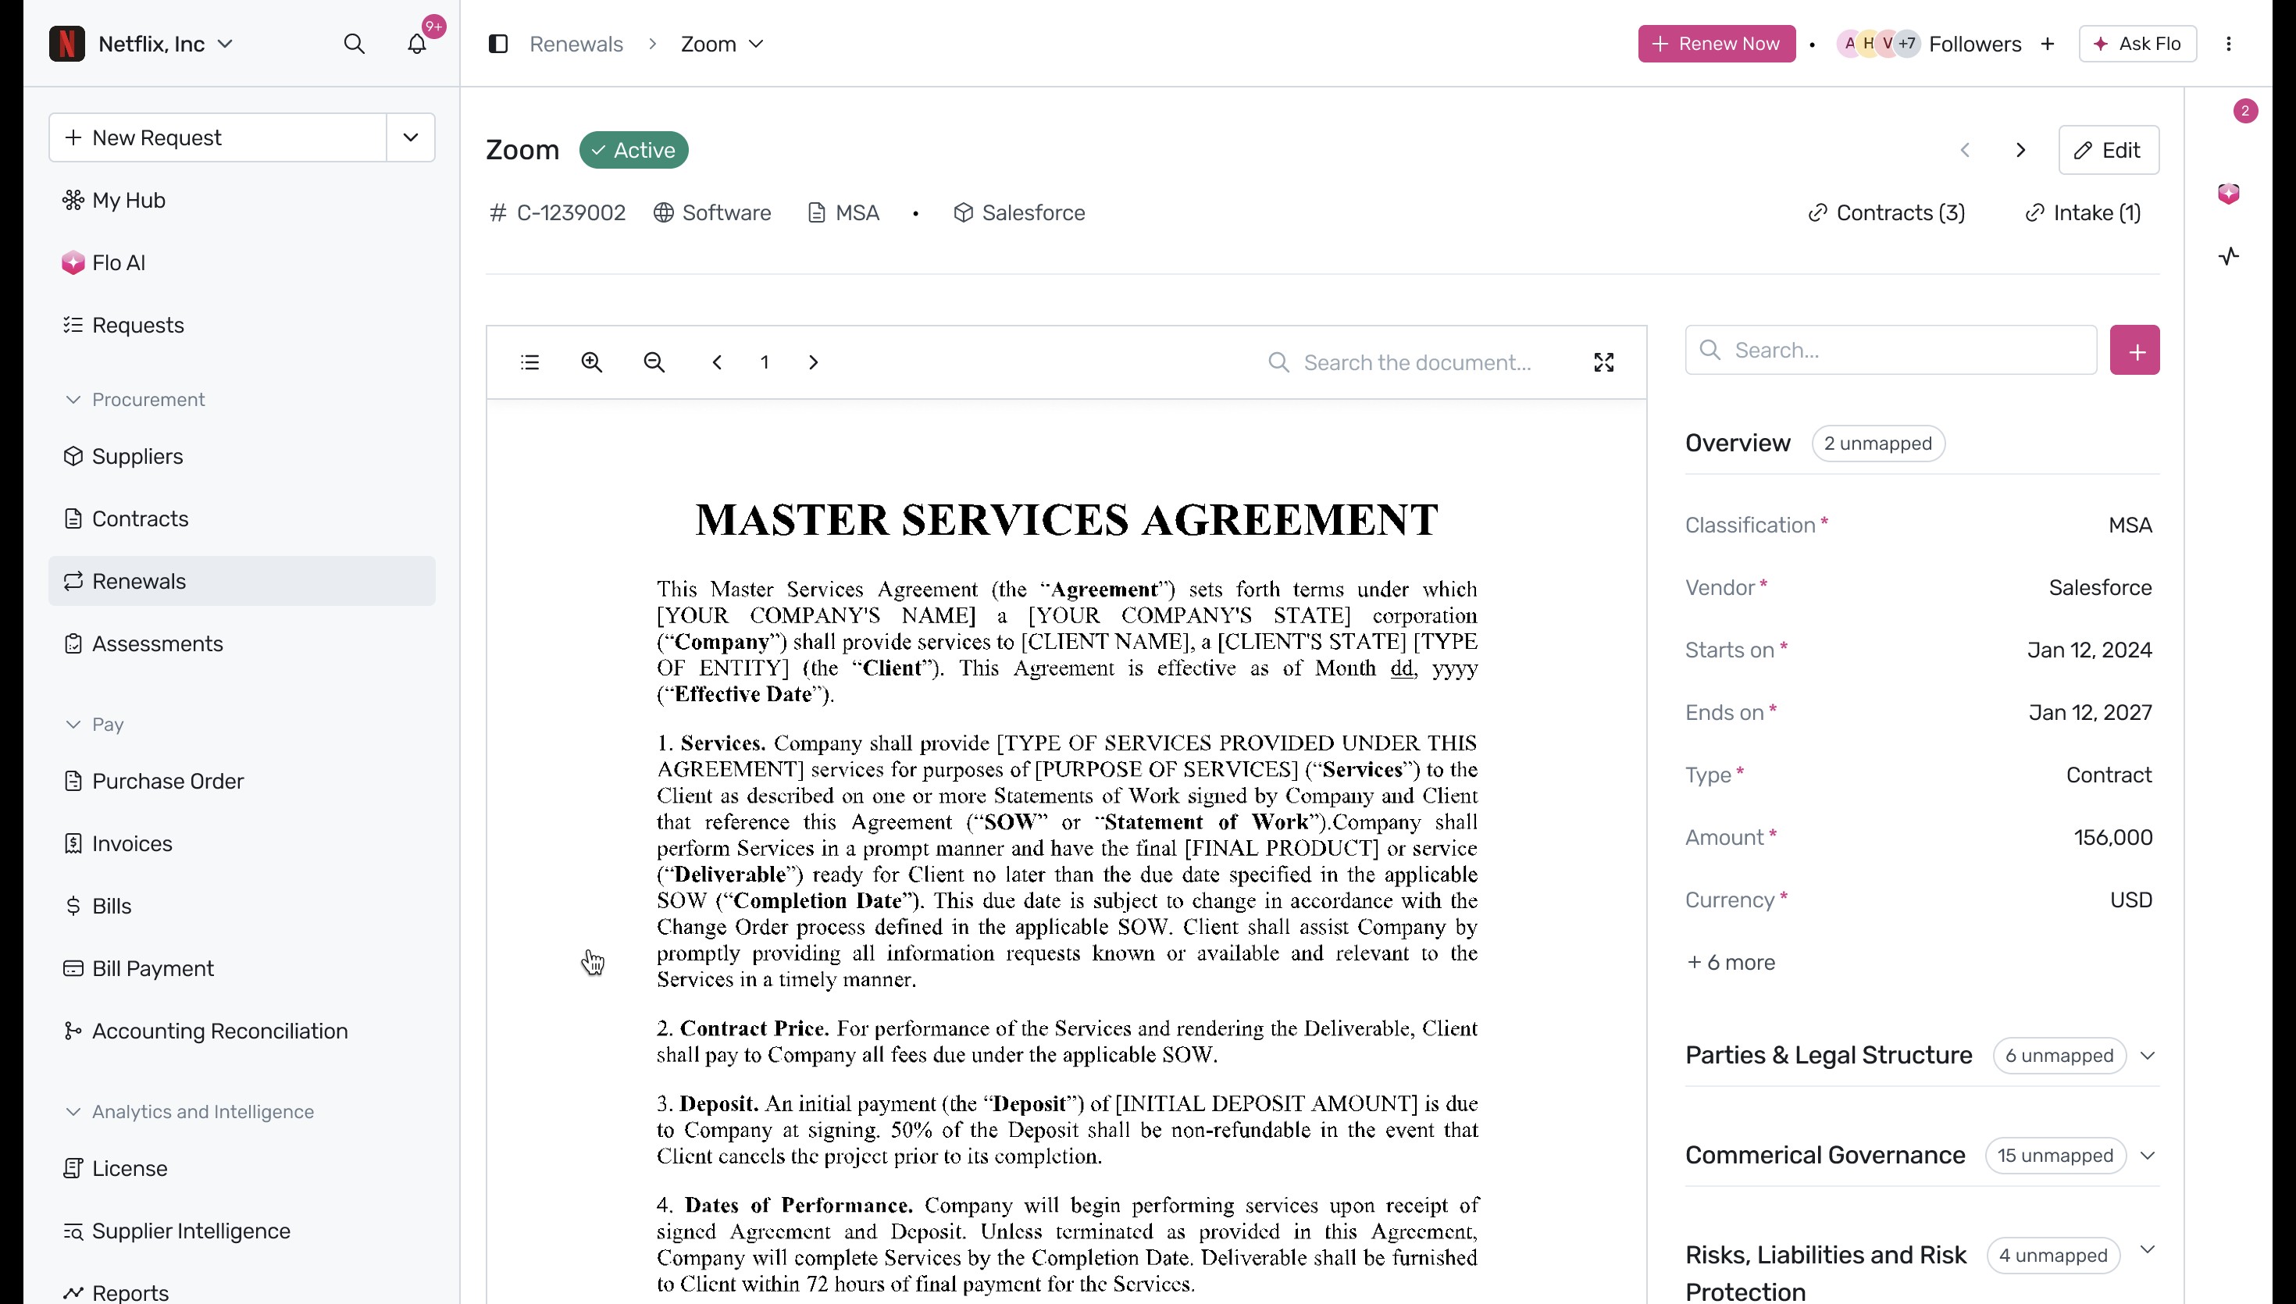Open Bills in sidebar

(242, 907)
